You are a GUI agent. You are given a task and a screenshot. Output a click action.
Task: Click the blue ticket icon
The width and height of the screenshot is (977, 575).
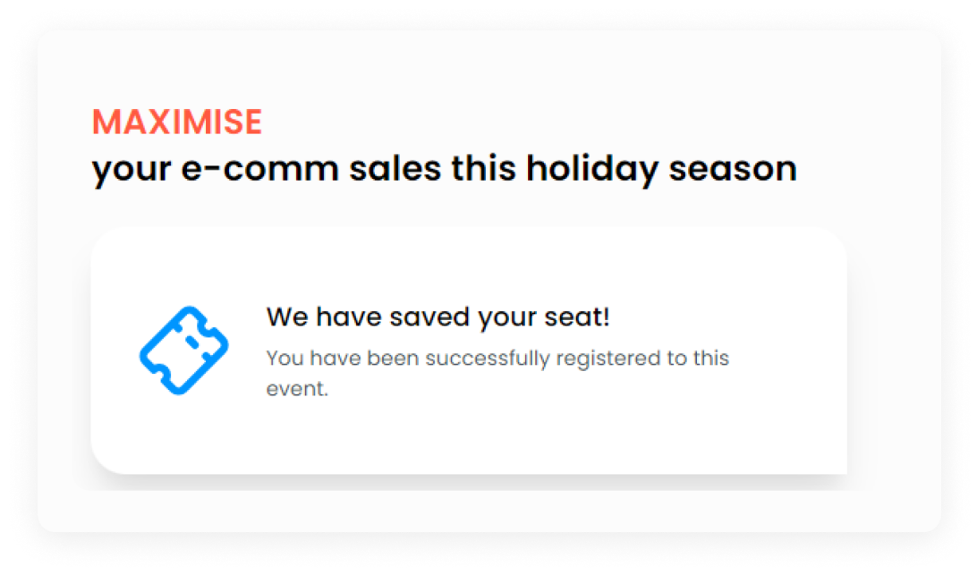[183, 351]
